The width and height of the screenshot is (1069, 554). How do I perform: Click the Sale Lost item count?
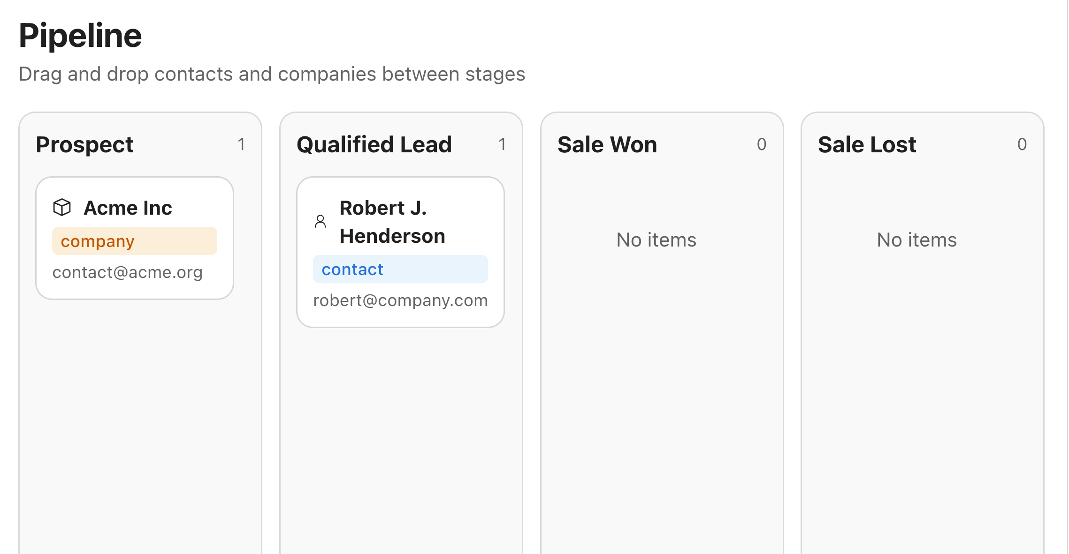tap(1022, 144)
